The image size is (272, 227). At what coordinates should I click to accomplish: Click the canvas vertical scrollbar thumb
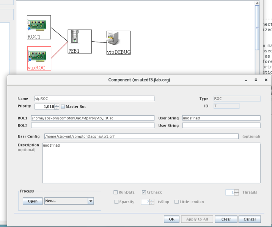(257, 28)
